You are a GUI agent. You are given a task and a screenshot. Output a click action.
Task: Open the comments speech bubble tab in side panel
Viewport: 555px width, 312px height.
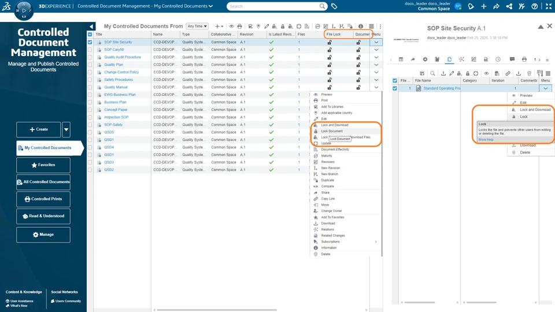512,60
